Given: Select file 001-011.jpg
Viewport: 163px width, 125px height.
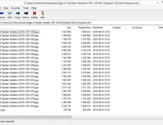Looking at the screenshot, I should 19,72.
